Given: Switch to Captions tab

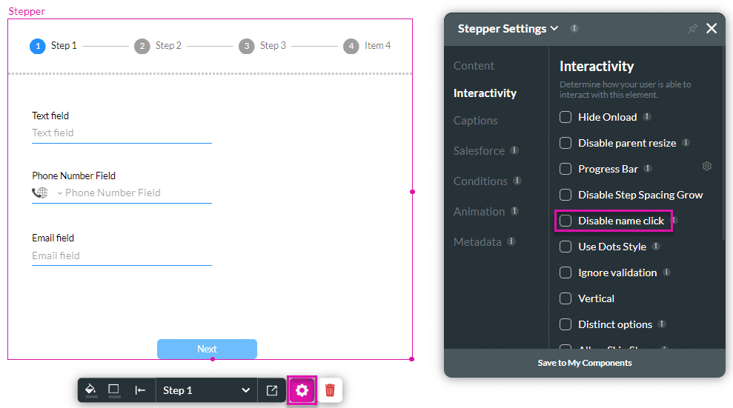Looking at the screenshot, I should coord(475,121).
